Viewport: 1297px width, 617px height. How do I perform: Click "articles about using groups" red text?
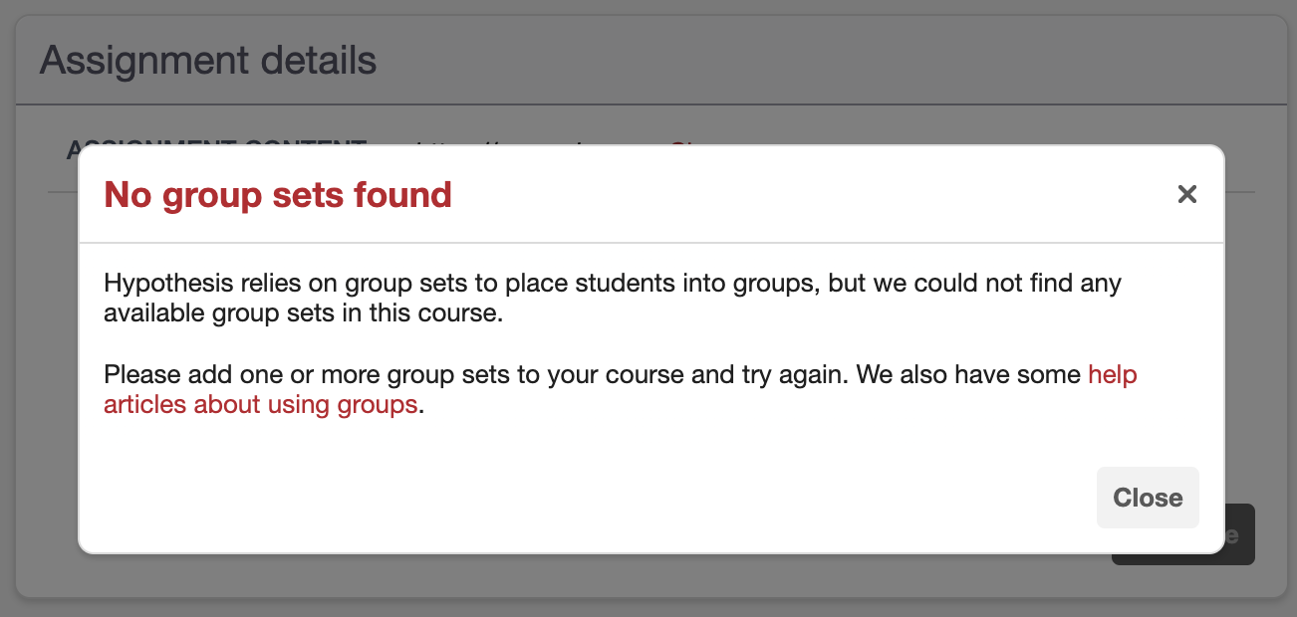(x=260, y=405)
